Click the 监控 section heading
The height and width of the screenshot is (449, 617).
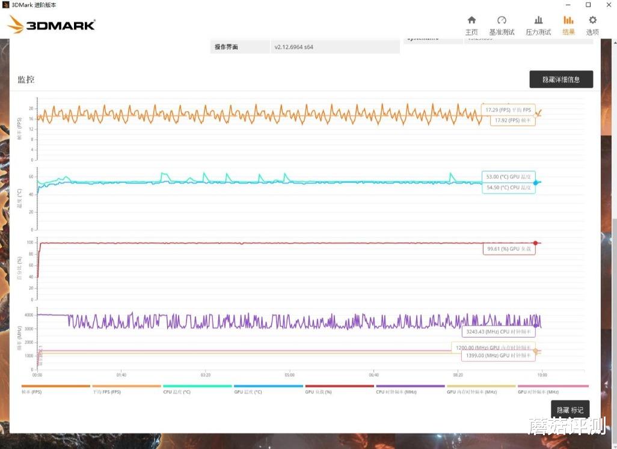point(26,79)
